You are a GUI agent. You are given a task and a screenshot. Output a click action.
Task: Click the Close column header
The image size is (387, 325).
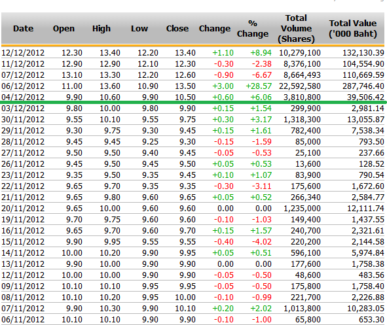point(177,29)
